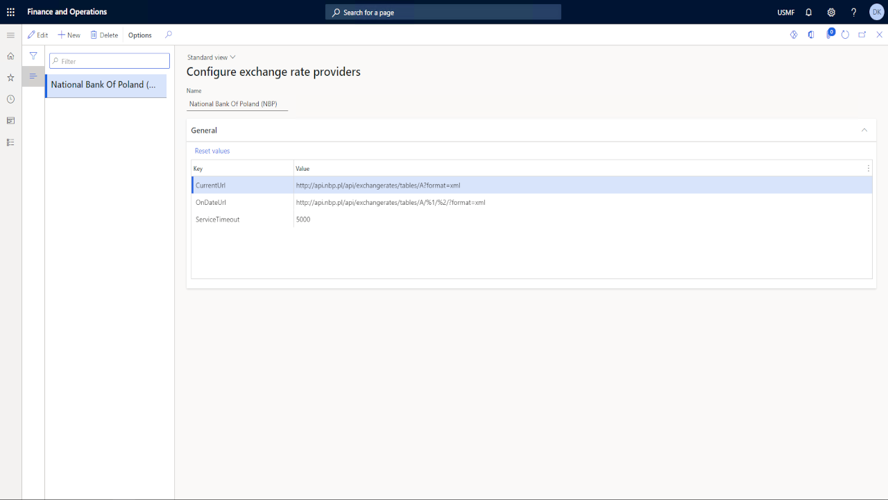Screen dimensions: 888x500
Task: Click the notifications bell icon
Action: (x=809, y=12)
